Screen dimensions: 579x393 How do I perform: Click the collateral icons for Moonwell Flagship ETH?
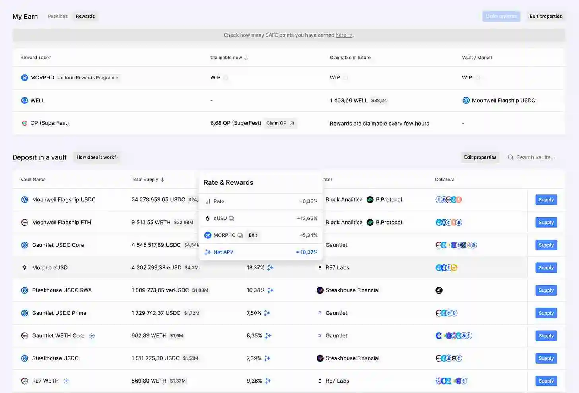click(x=449, y=222)
